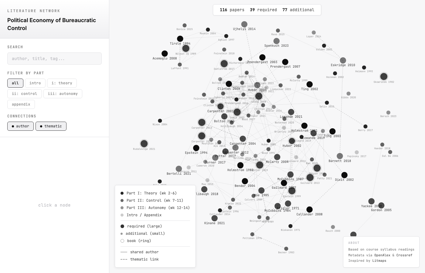Screen dimensions: 425x273
Task: Click the Callander 2008 node
Action: click(309, 209)
